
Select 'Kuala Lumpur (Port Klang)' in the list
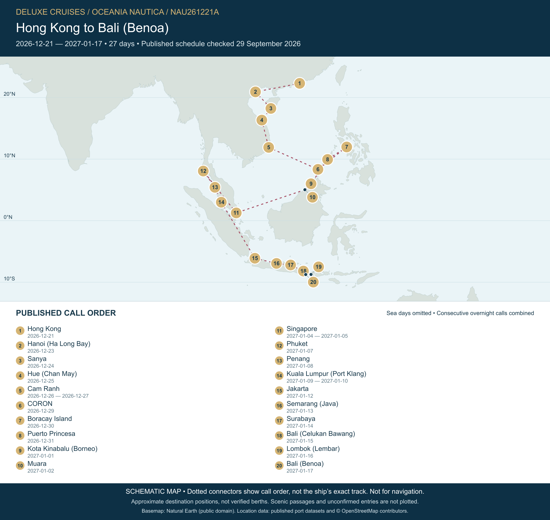pos(326,374)
